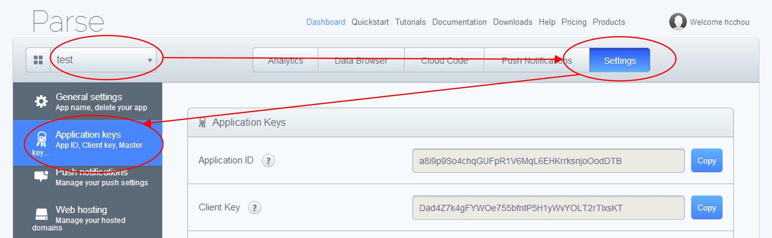Image resolution: width=772 pixels, height=238 pixels.
Task: Switch to the Data Browser tab
Action: tap(361, 60)
